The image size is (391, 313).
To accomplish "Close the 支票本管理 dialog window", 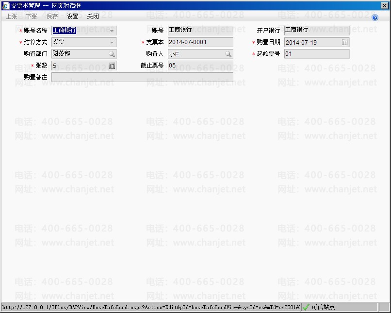I will point(385,5).
